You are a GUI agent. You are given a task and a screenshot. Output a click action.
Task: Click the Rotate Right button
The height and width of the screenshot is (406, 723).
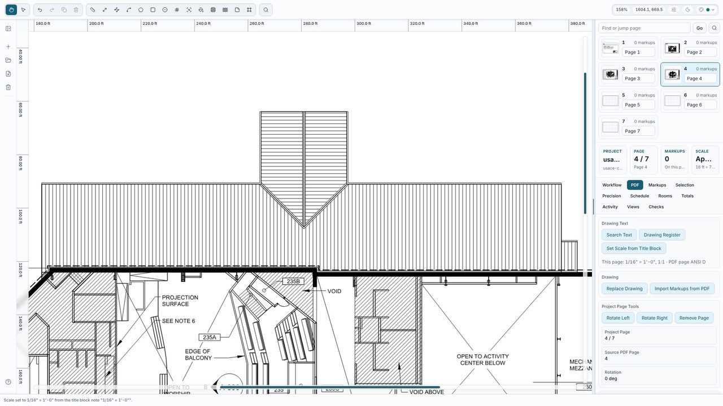(655, 318)
